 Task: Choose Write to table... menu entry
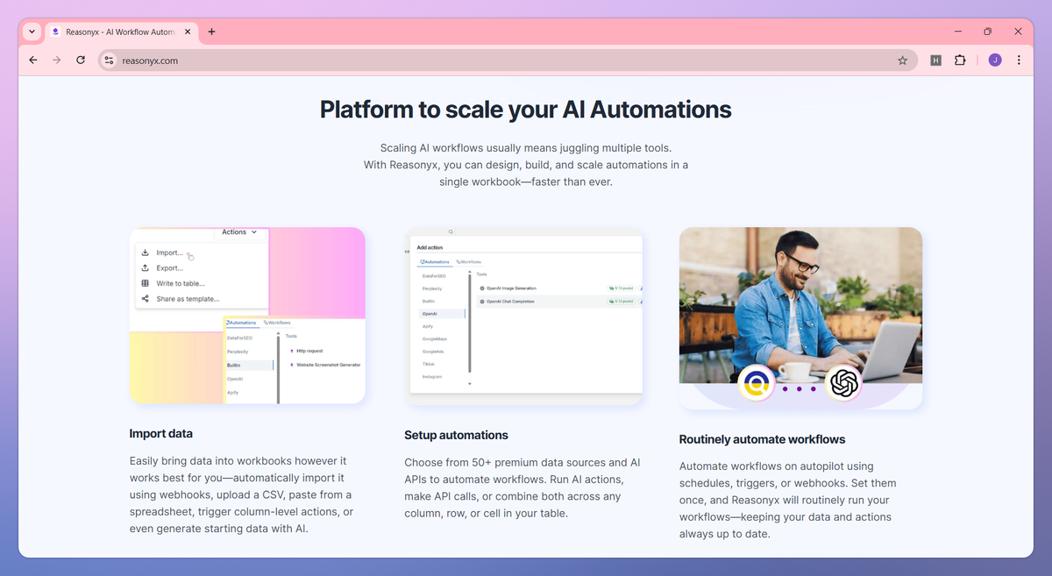coord(181,283)
